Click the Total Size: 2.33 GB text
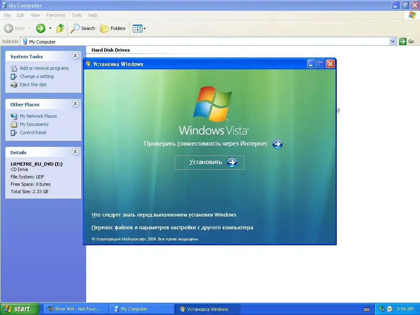This screenshot has height=315, width=420. pos(30,192)
